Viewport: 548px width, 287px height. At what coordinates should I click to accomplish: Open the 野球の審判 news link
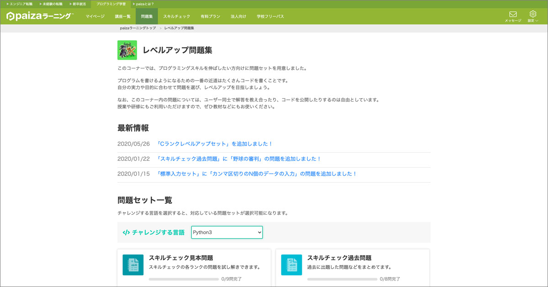point(239,159)
